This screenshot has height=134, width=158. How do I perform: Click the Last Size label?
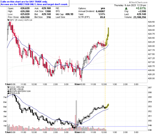(x=61, y=17)
